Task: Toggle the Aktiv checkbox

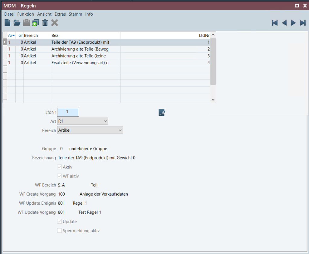Action: tap(59, 167)
